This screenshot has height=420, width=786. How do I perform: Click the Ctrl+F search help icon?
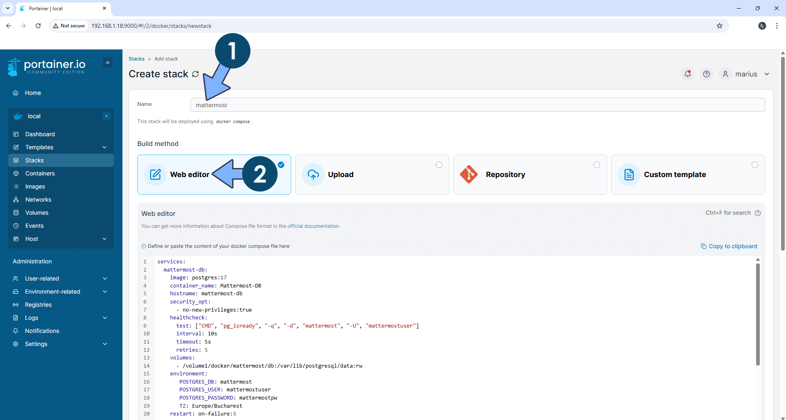(x=758, y=213)
